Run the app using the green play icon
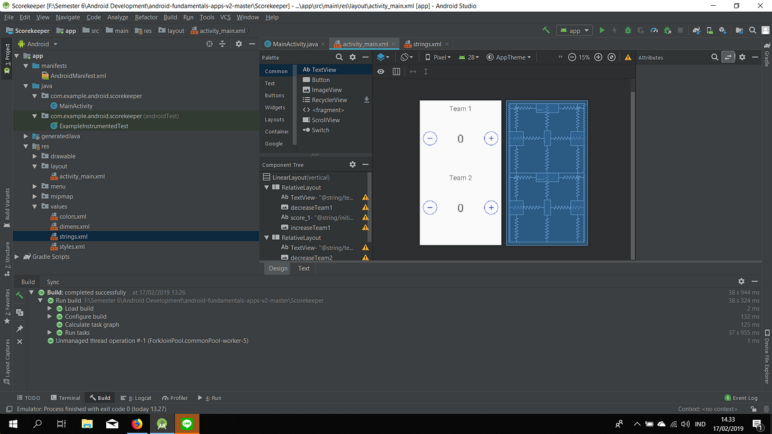 click(602, 30)
